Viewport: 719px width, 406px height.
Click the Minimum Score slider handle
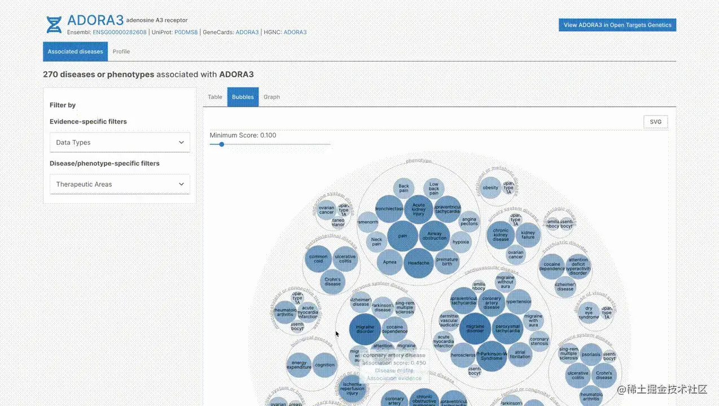click(x=222, y=144)
